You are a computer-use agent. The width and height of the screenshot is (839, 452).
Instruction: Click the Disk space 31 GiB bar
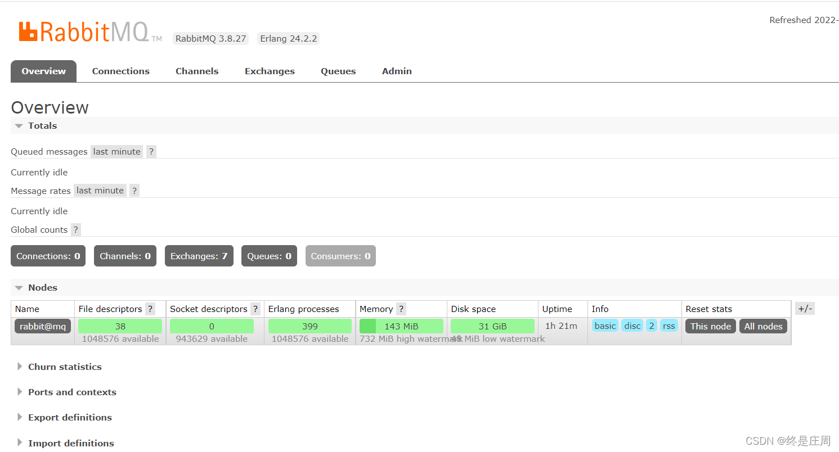click(x=492, y=326)
